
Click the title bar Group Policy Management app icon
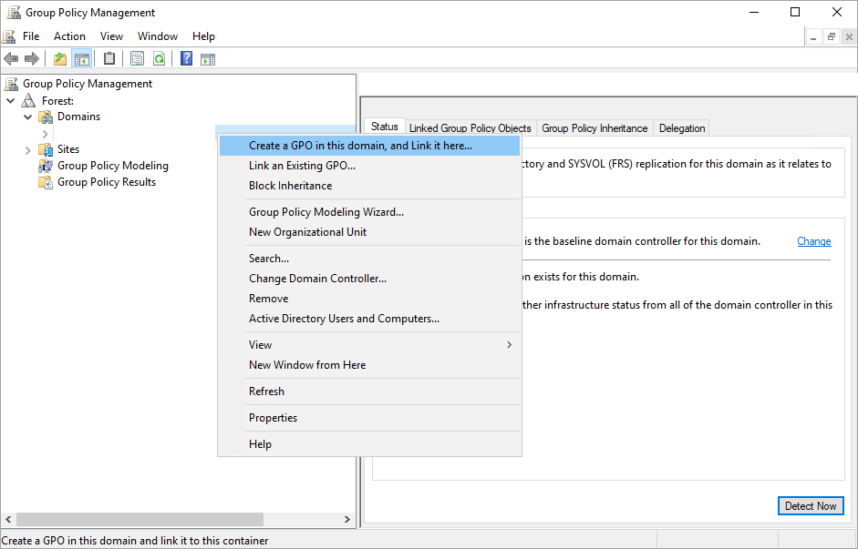13,12
